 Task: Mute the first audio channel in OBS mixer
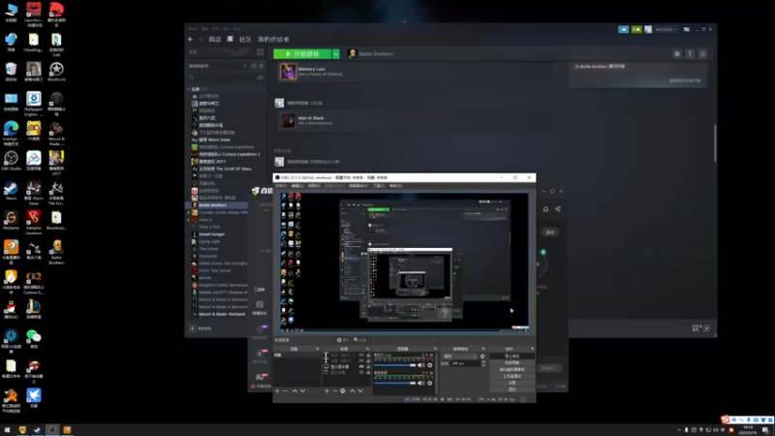[420, 365]
